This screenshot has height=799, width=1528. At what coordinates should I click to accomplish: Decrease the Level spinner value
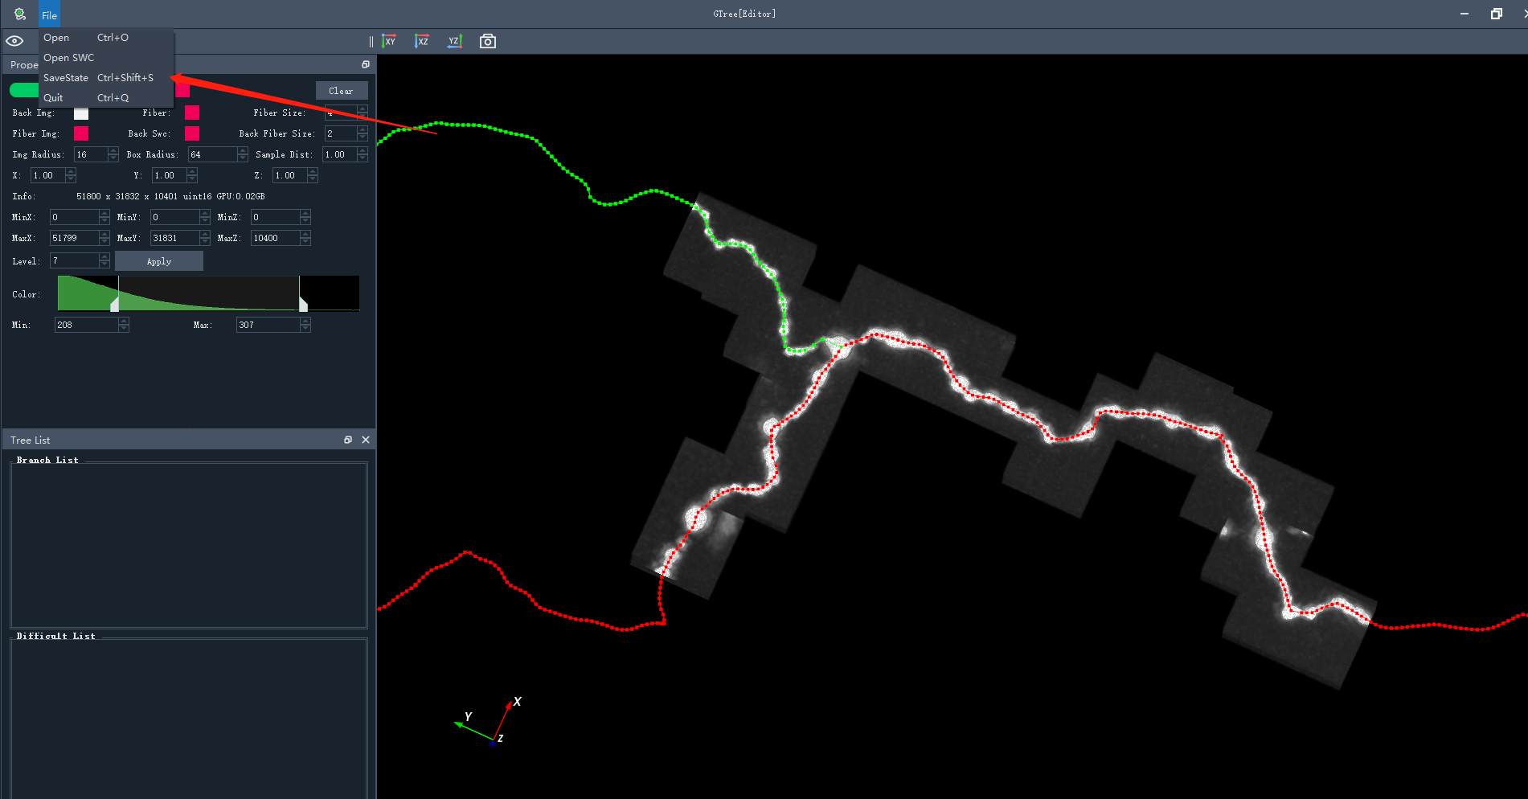pyautogui.click(x=104, y=264)
